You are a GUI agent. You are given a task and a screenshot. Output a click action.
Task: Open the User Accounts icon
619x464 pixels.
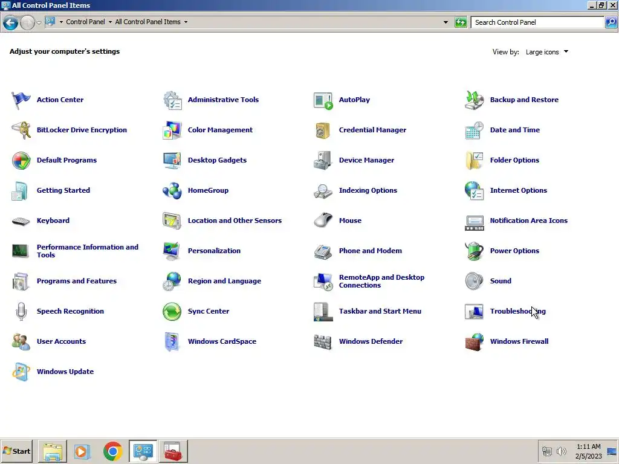pos(21,342)
